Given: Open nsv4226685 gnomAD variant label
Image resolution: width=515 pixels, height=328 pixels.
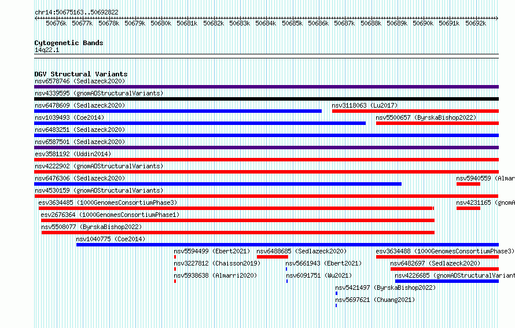Looking at the screenshot, I should tap(455, 275).
